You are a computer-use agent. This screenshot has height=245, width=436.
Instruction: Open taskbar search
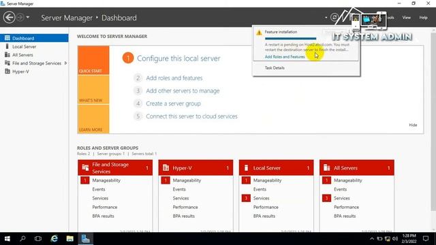click(22, 239)
